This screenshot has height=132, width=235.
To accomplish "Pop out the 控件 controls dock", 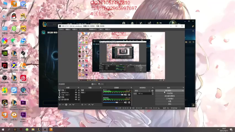I will (x=183, y=87).
